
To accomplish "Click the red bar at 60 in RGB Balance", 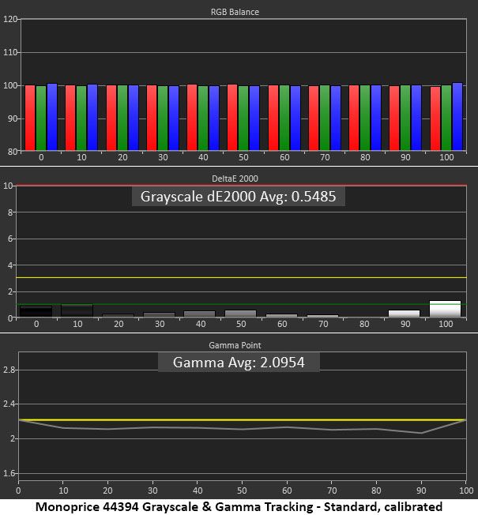I will 273,118.
